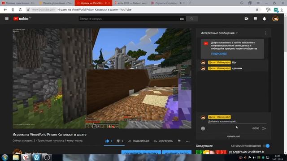The height and width of the screenshot is (161, 287).
Task: Bookmark this page icon in address bar
Action: pyautogui.click(x=257, y=10)
